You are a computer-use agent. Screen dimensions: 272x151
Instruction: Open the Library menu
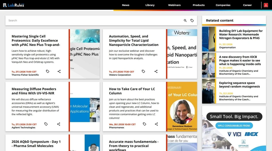pyautogui.click(x=150, y=5)
